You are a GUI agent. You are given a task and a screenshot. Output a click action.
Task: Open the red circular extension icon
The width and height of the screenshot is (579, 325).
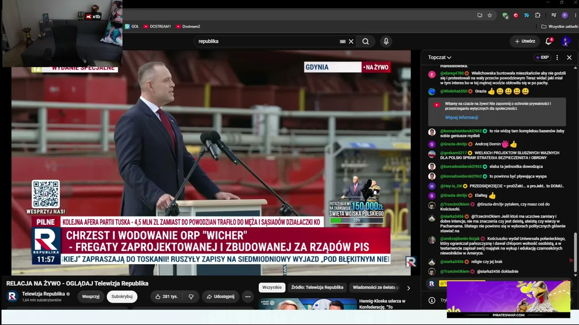click(x=516, y=15)
